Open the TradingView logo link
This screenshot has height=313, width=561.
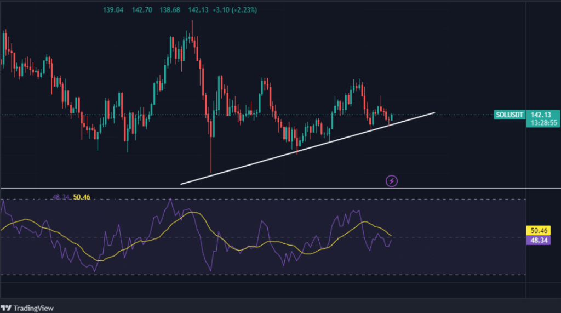(27, 308)
